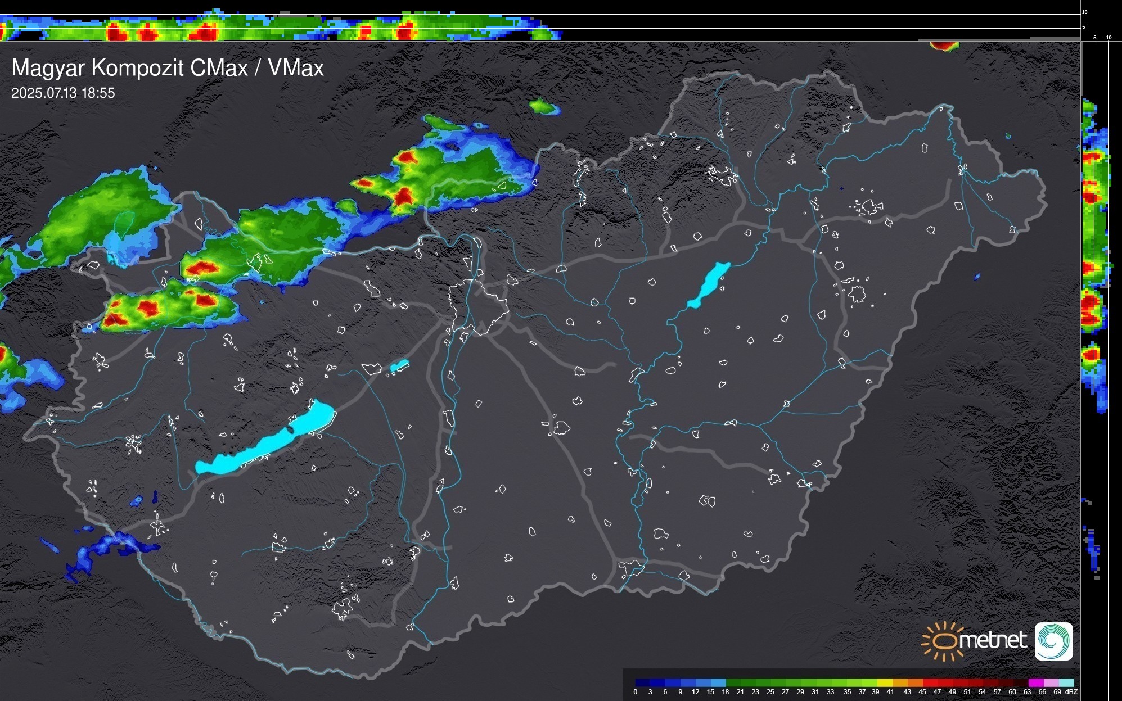Select the magenta 63 dBZ color swatch
This screenshot has height=701, width=1122.
click(1035, 682)
